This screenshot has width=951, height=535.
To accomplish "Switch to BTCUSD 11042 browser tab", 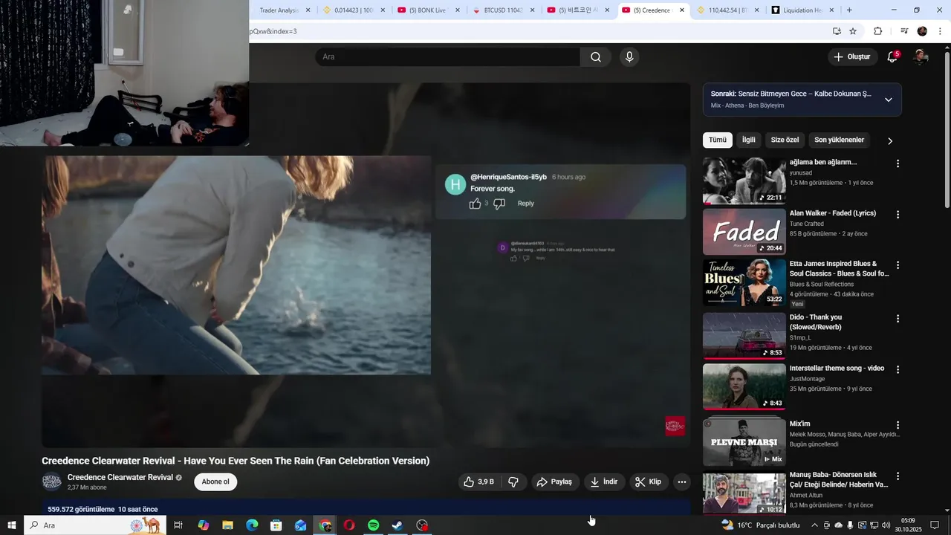I will (x=504, y=10).
